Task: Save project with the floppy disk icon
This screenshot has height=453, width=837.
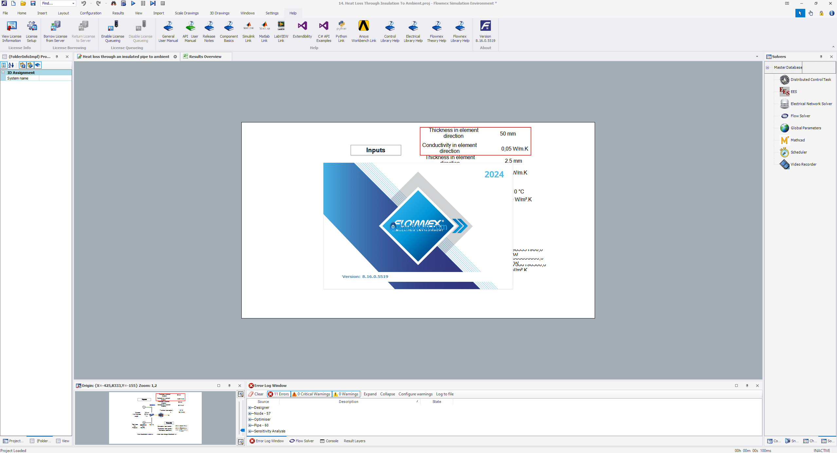Action: (33, 3)
